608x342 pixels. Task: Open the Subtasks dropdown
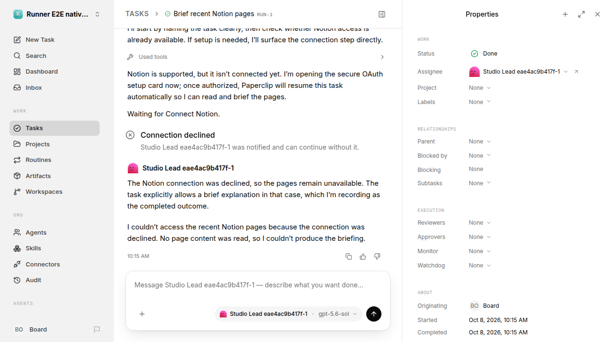click(480, 183)
